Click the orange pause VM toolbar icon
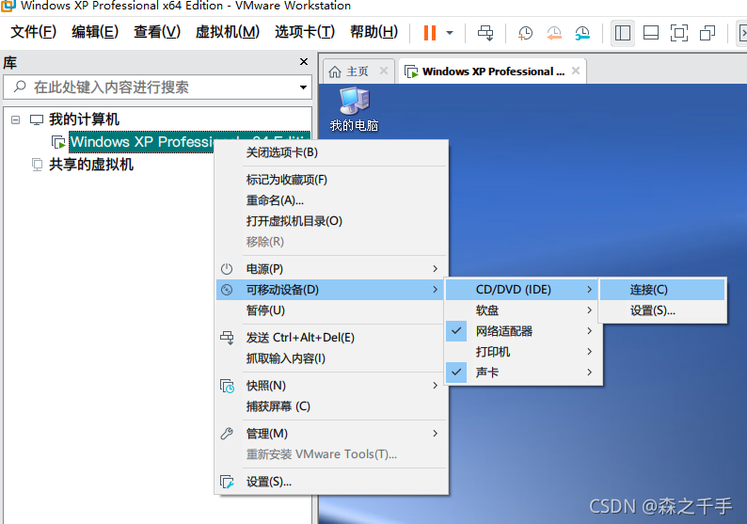Image resolution: width=747 pixels, height=524 pixels. 430,33
